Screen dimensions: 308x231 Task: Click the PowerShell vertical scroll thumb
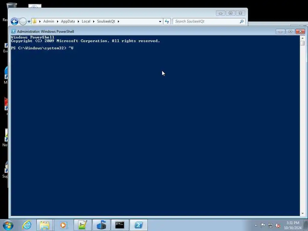point(303,43)
